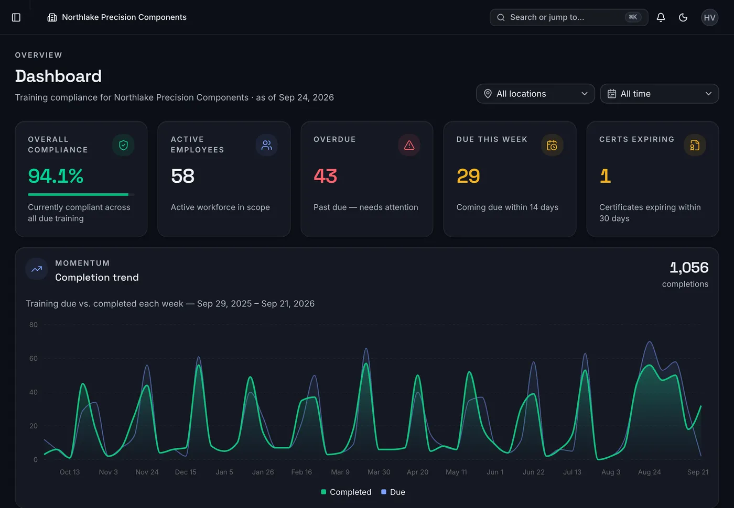Click the Northlake Precision Components title

[x=124, y=17]
